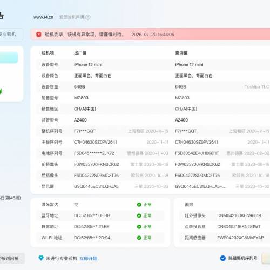Viewport: 270px width, 270px height.
Task: Switch to the 专业验机 tab
Action: click(x=9, y=34)
